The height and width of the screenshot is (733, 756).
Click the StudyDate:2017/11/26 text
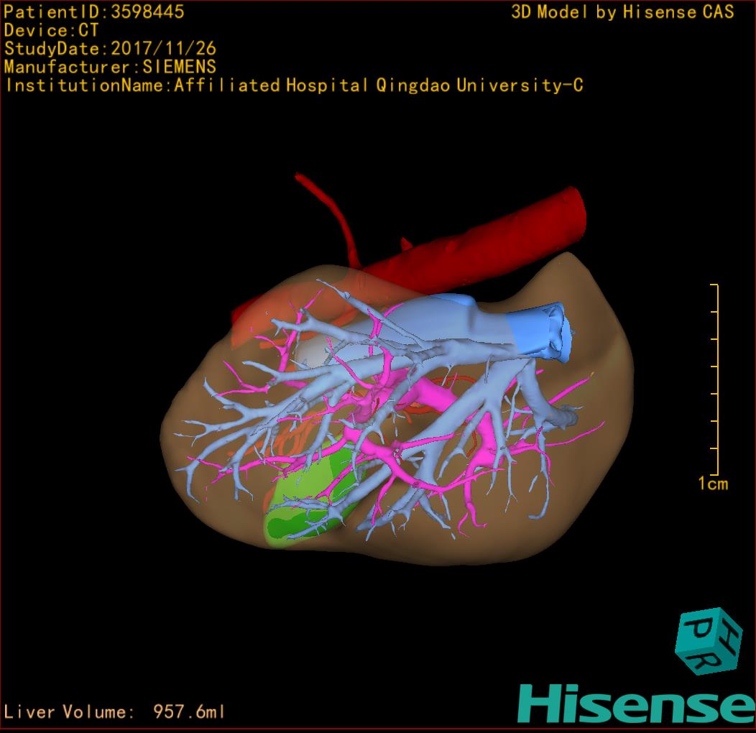110,48
